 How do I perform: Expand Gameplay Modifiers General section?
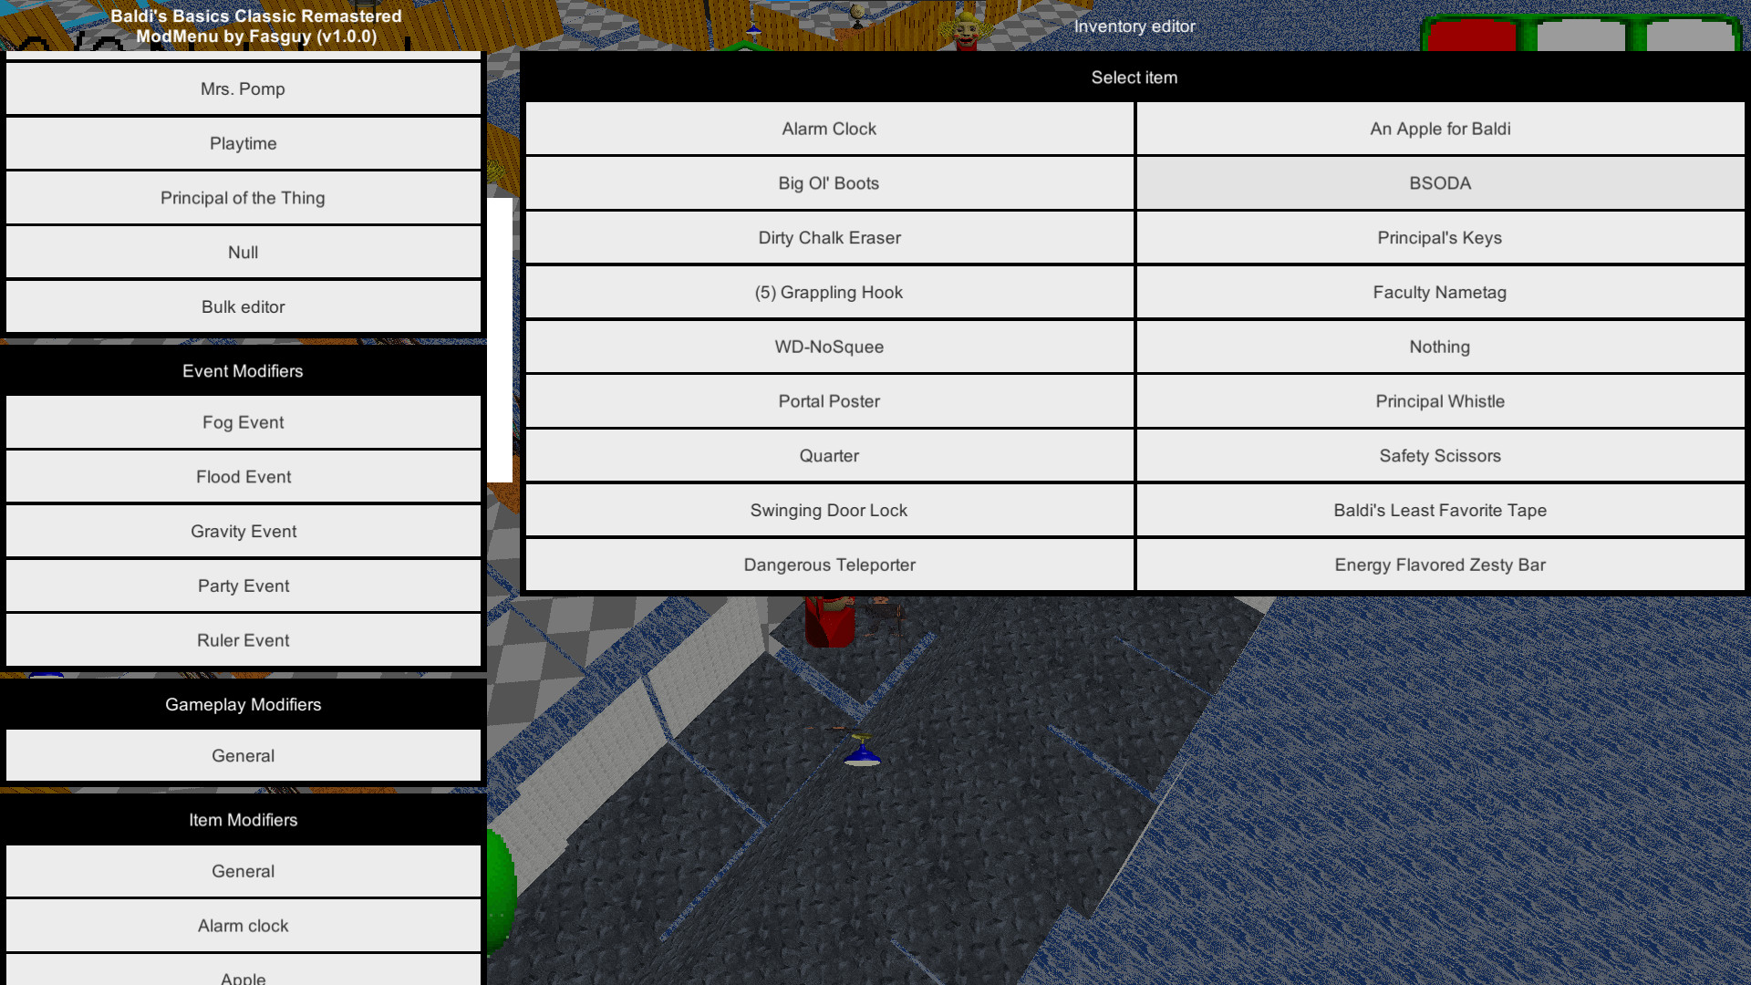(x=242, y=754)
